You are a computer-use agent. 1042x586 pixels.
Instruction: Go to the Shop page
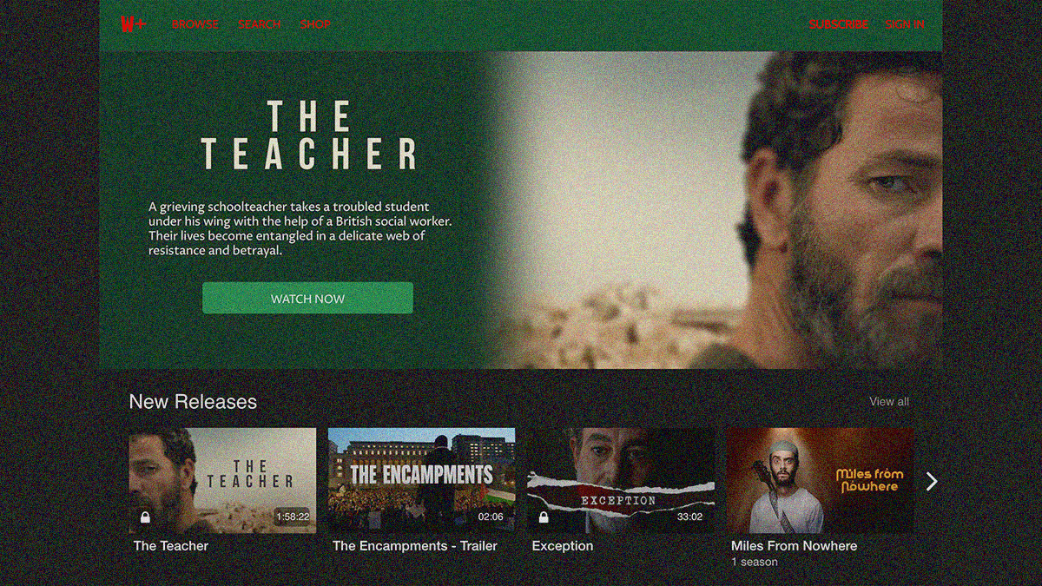[315, 24]
